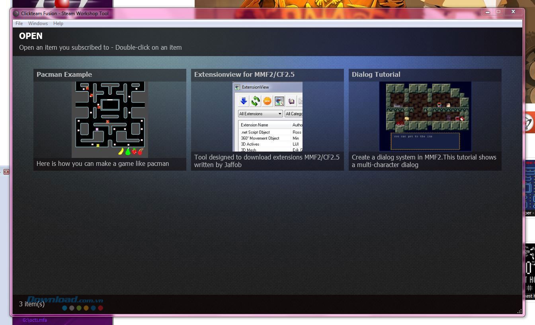Viewport: 535px width, 325px height.
Task: Click the resize grip in window corner
Action: (x=519, y=311)
